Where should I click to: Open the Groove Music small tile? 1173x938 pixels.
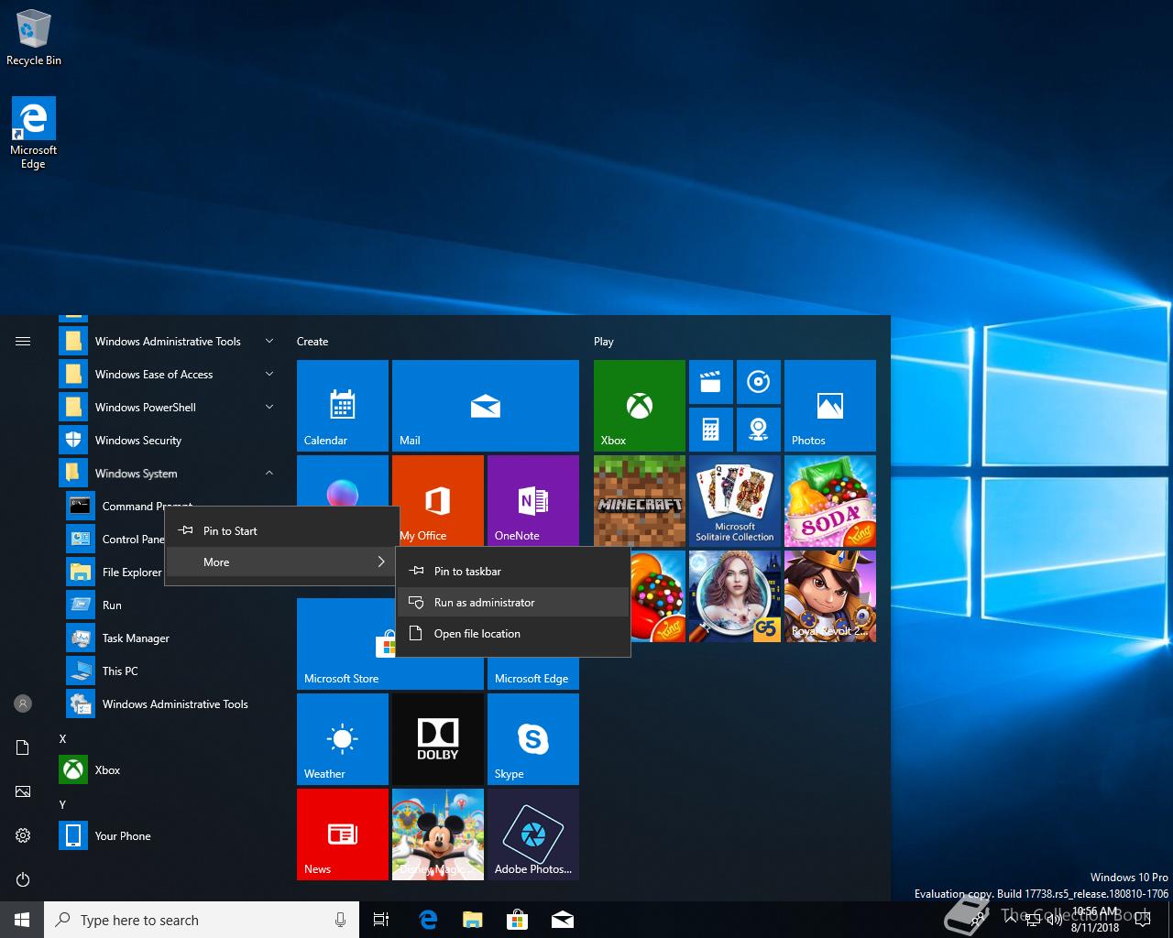coord(759,382)
